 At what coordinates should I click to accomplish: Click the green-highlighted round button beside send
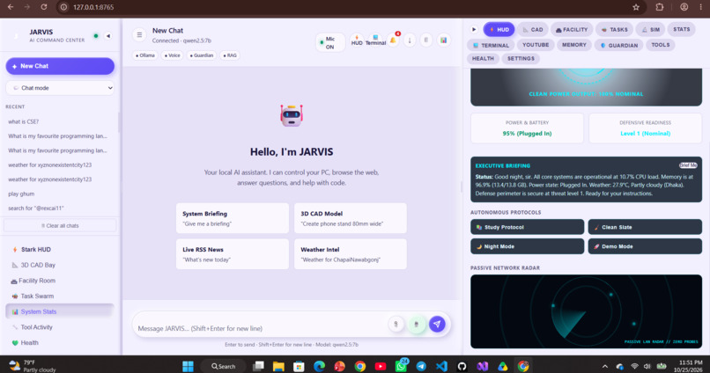click(416, 324)
